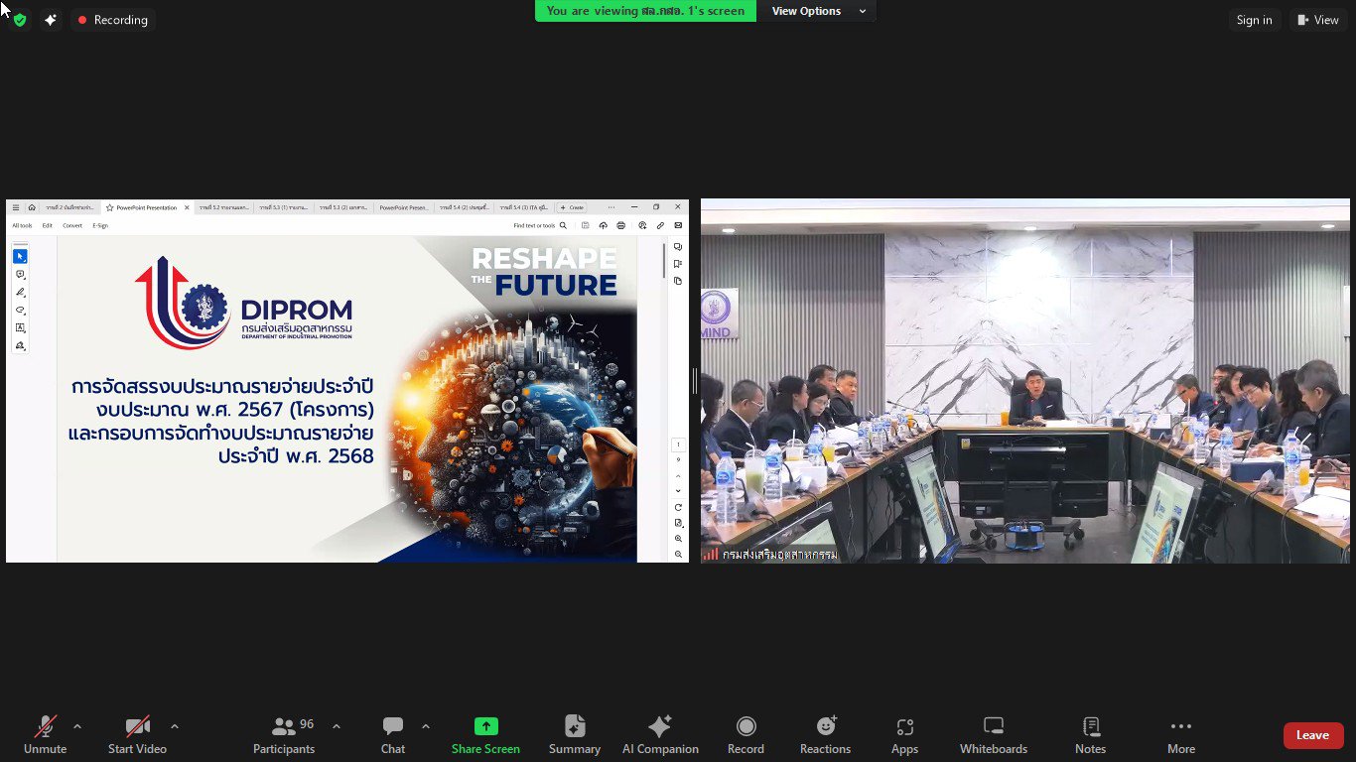Image resolution: width=1356 pixels, height=762 pixels.
Task: Click the divider handle between shared screen and video
Action: click(695, 381)
